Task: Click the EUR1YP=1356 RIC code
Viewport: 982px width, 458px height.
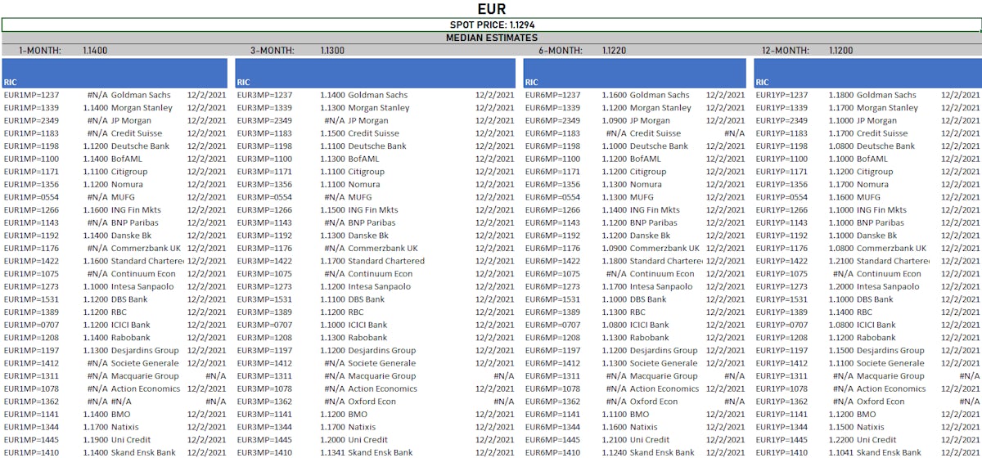Action: 782,185
